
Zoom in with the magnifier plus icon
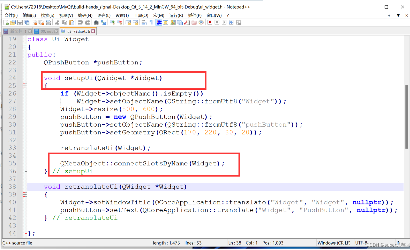click(x=112, y=23)
